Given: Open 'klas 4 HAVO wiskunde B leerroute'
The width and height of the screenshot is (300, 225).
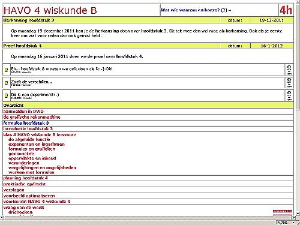Looking at the screenshot, I should coord(40,134).
